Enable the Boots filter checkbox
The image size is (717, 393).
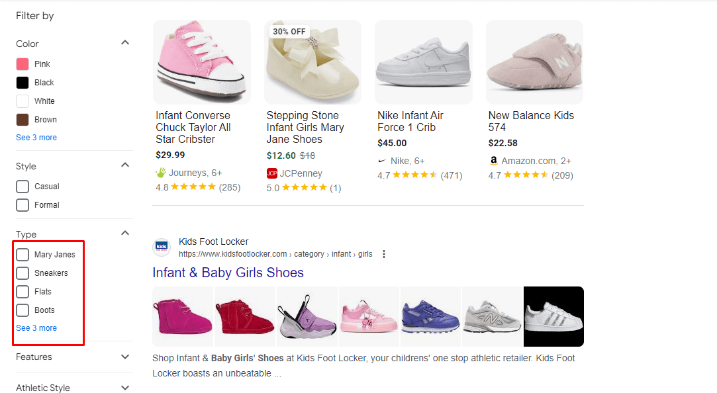[23, 310]
